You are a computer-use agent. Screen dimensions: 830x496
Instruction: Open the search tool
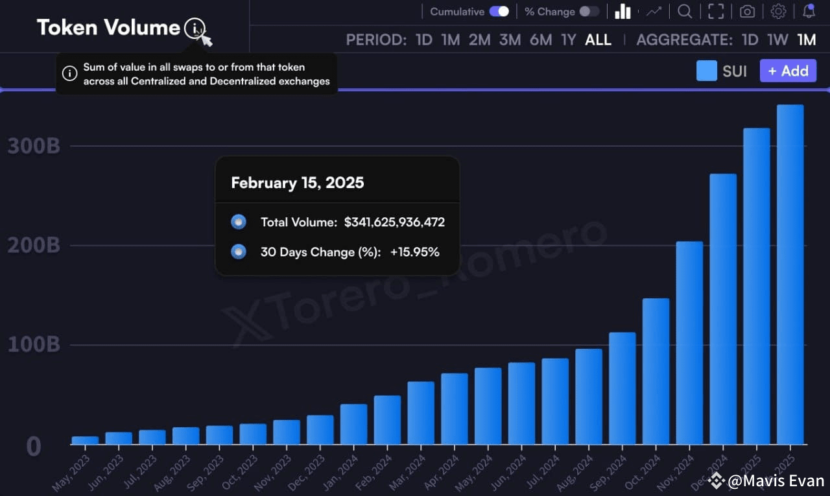684,11
